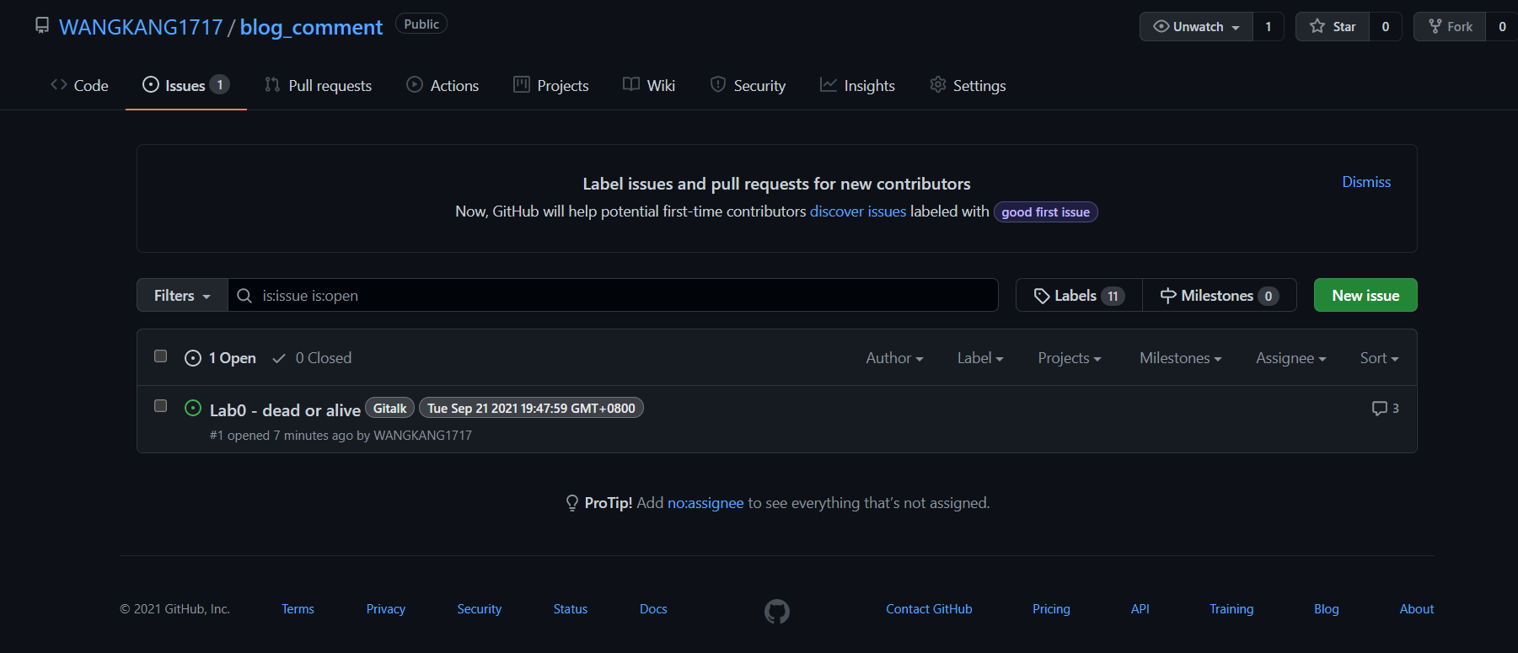Screen dimensions: 1518x653
Task: Expand the Filters dropdown
Action: [182, 296]
